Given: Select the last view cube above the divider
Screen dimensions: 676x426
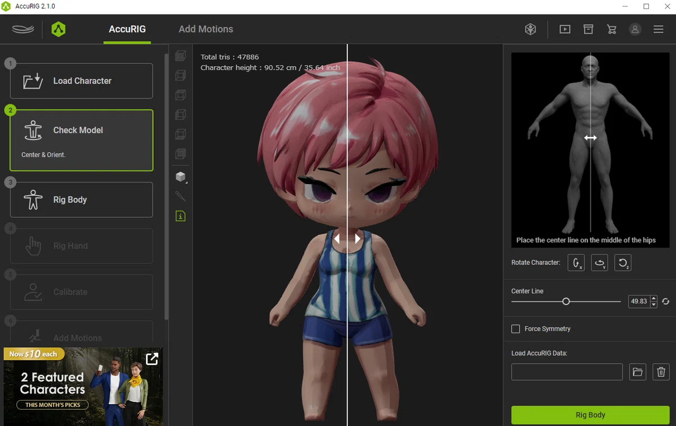Looking at the screenshot, I should pyautogui.click(x=180, y=154).
